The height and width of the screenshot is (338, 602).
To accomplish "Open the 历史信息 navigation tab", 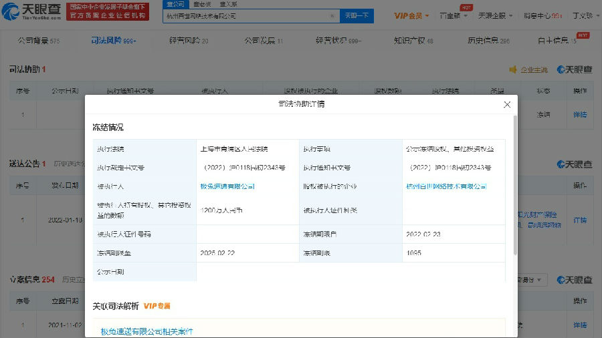I will 488,40.
